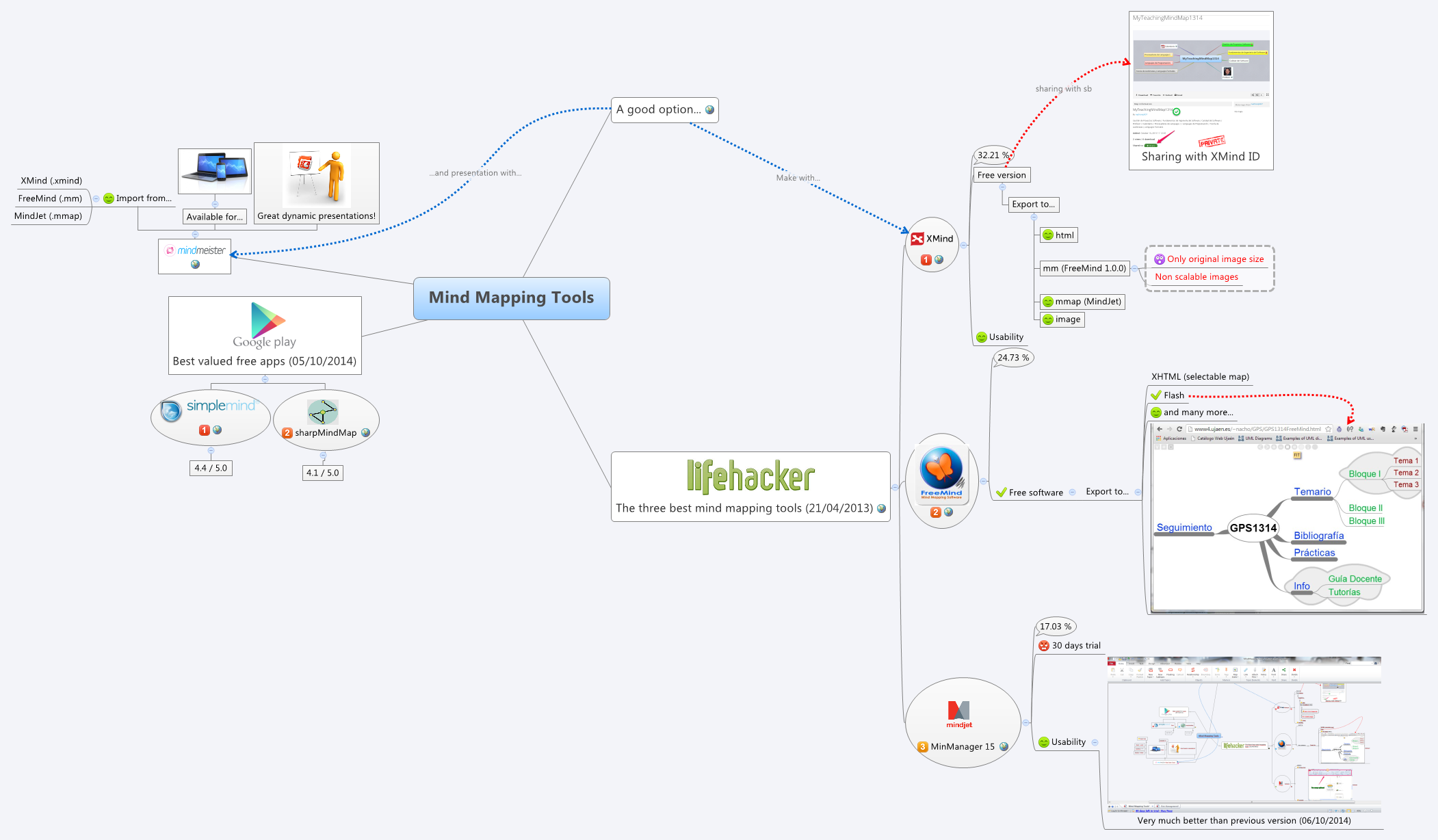The height and width of the screenshot is (840, 1438).
Task: Toggle the "3" priority marker on MinManager 15
Action: (924, 747)
